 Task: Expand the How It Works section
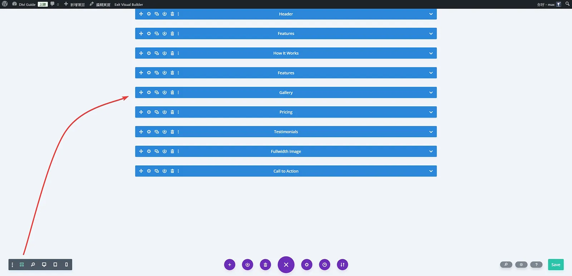[431, 53]
